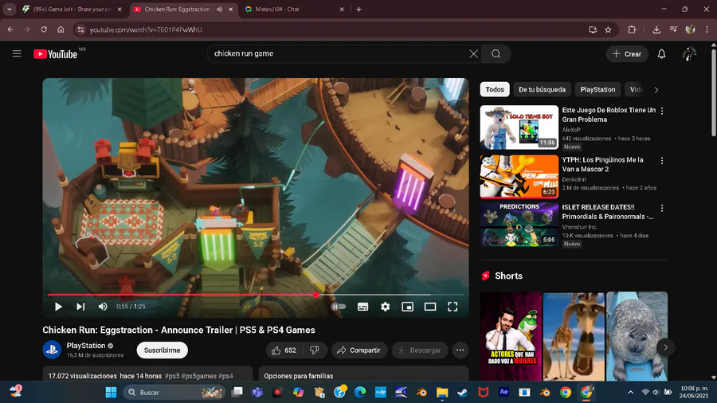
Task: Open the tab search dropdown
Action: (9, 9)
